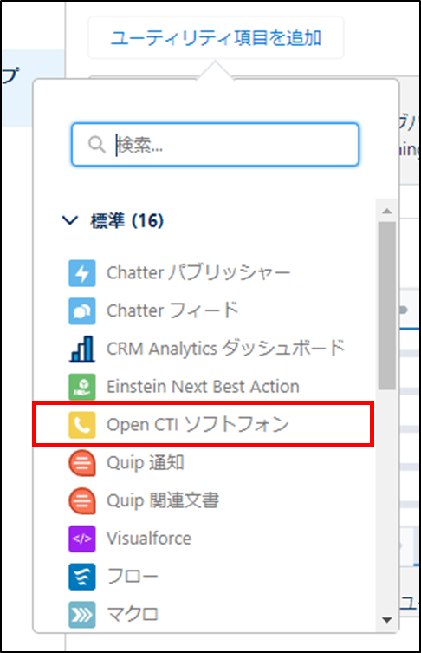This screenshot has width=421, height=653.
Task: Click the Chatter フィード speech bubble icon
Action: [x=82, y=311]
